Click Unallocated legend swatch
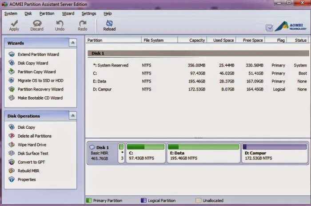 pos(198,200)
